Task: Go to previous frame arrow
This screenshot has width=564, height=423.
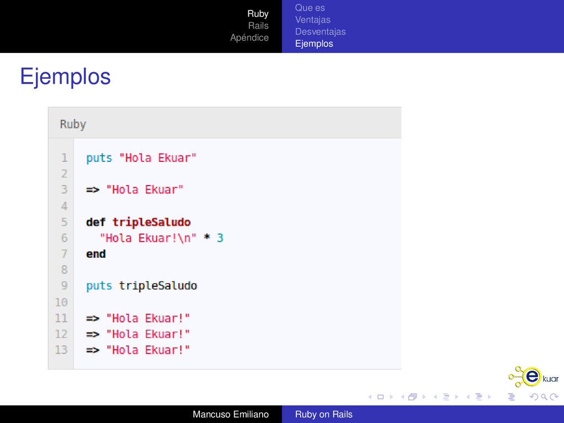Action: [x=403, y=397]
